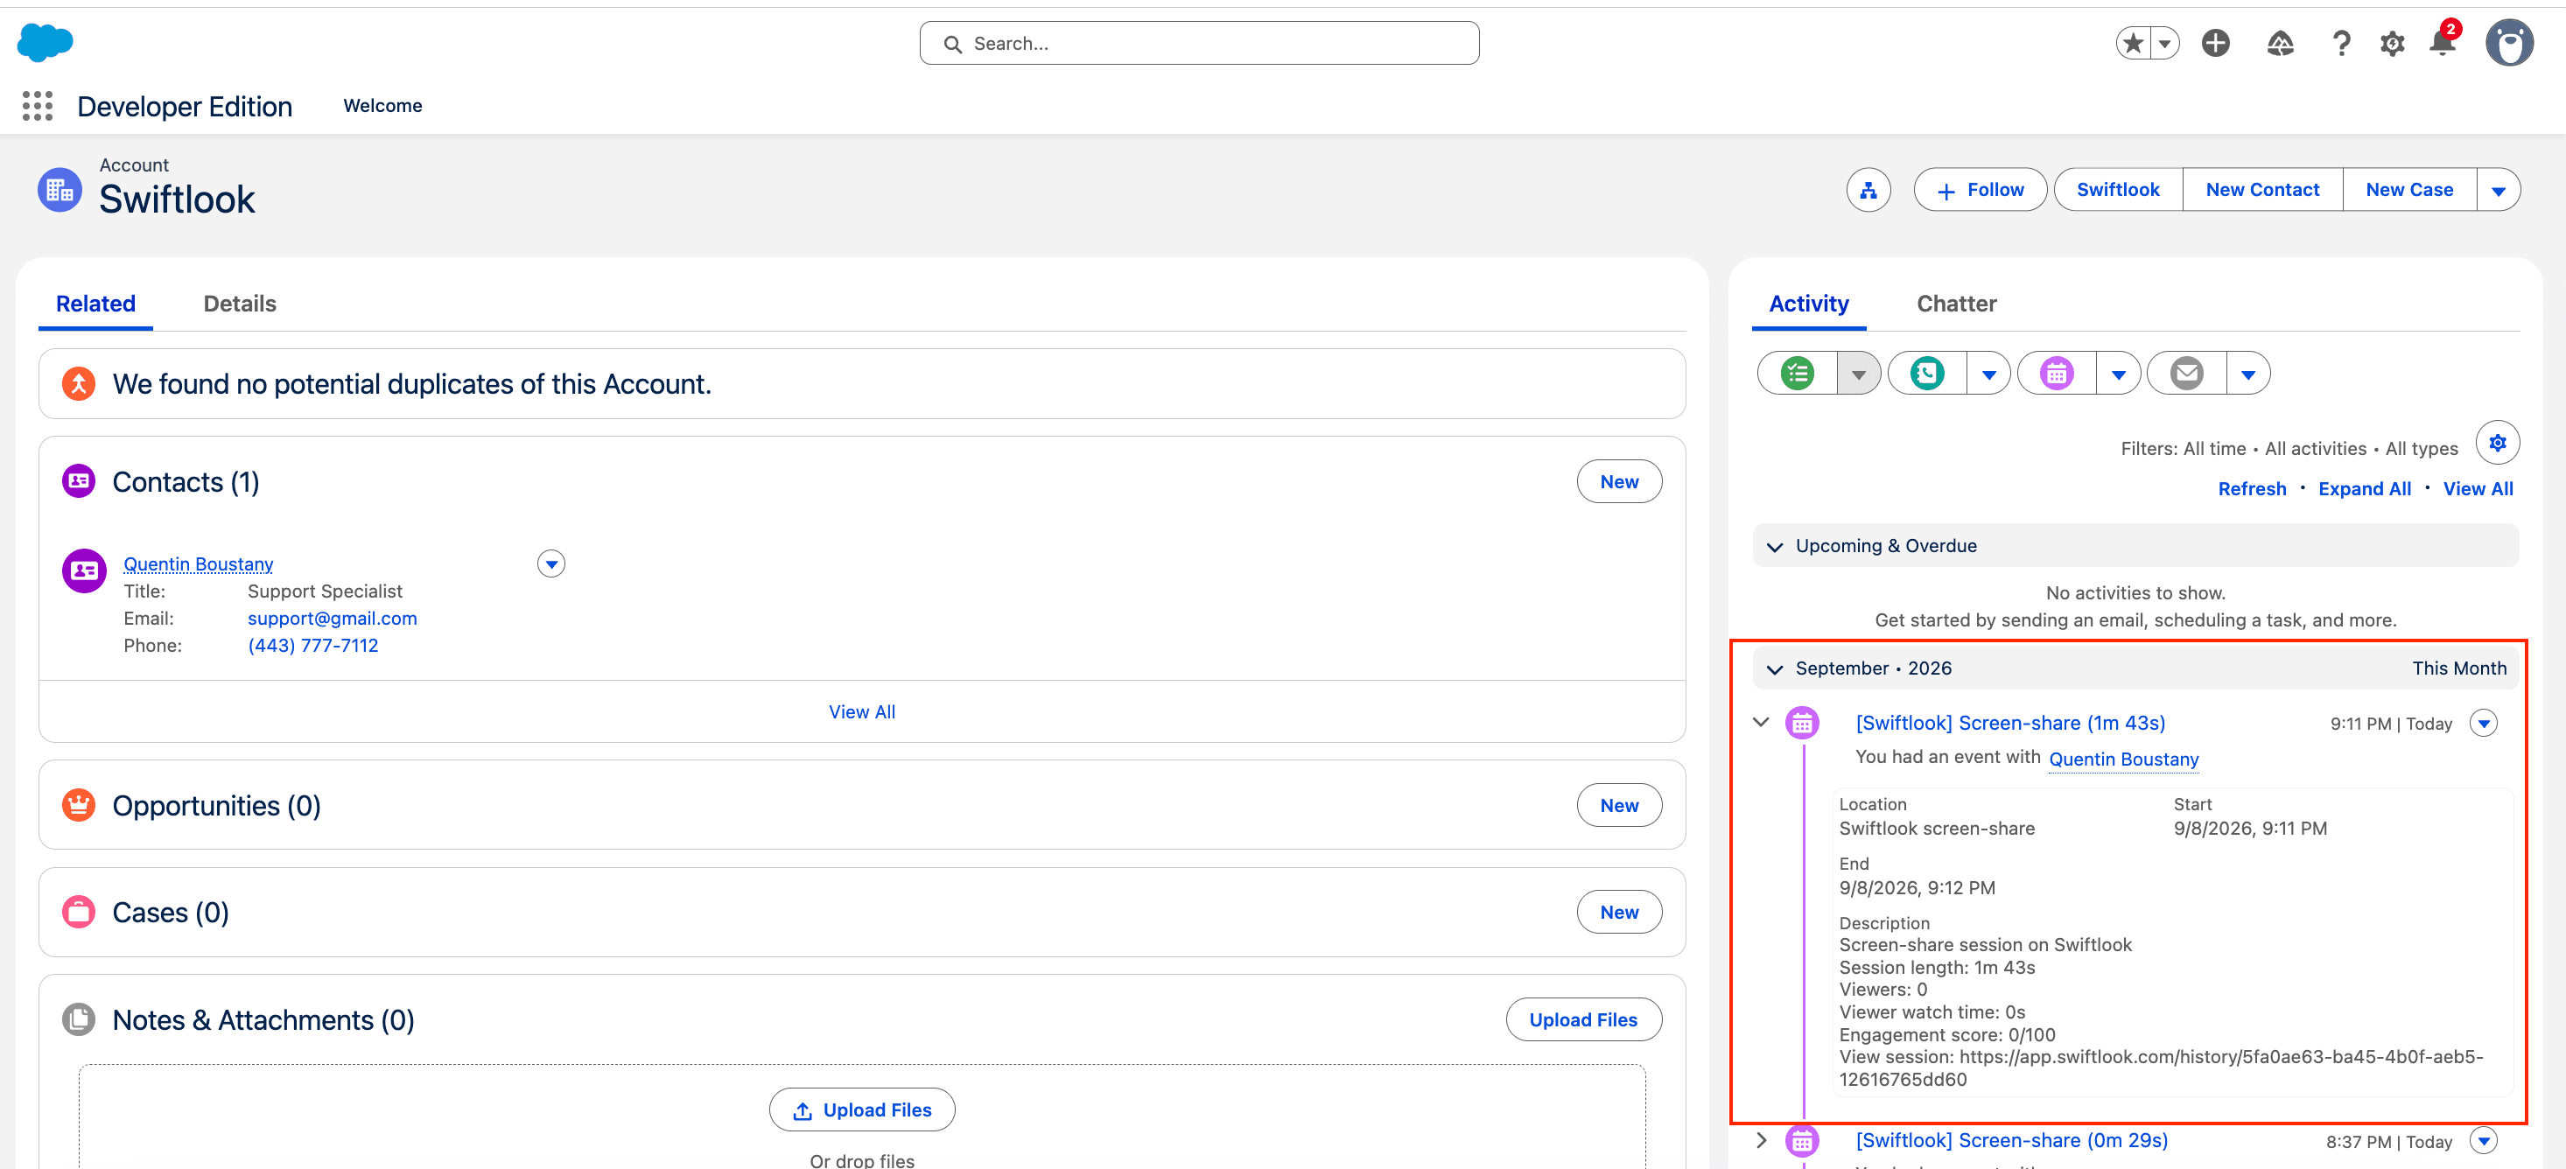Open Email dropdown arrow
Viewport: 2566px width, 1169px height.
[x=2248, y=374]
